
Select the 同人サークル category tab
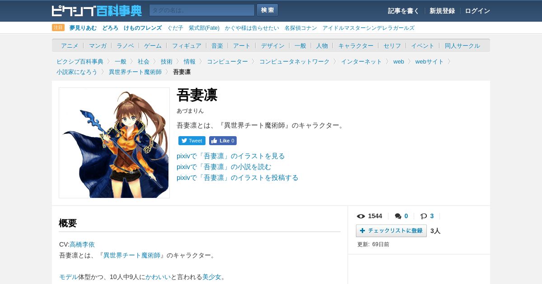click(x=463, y=46)
